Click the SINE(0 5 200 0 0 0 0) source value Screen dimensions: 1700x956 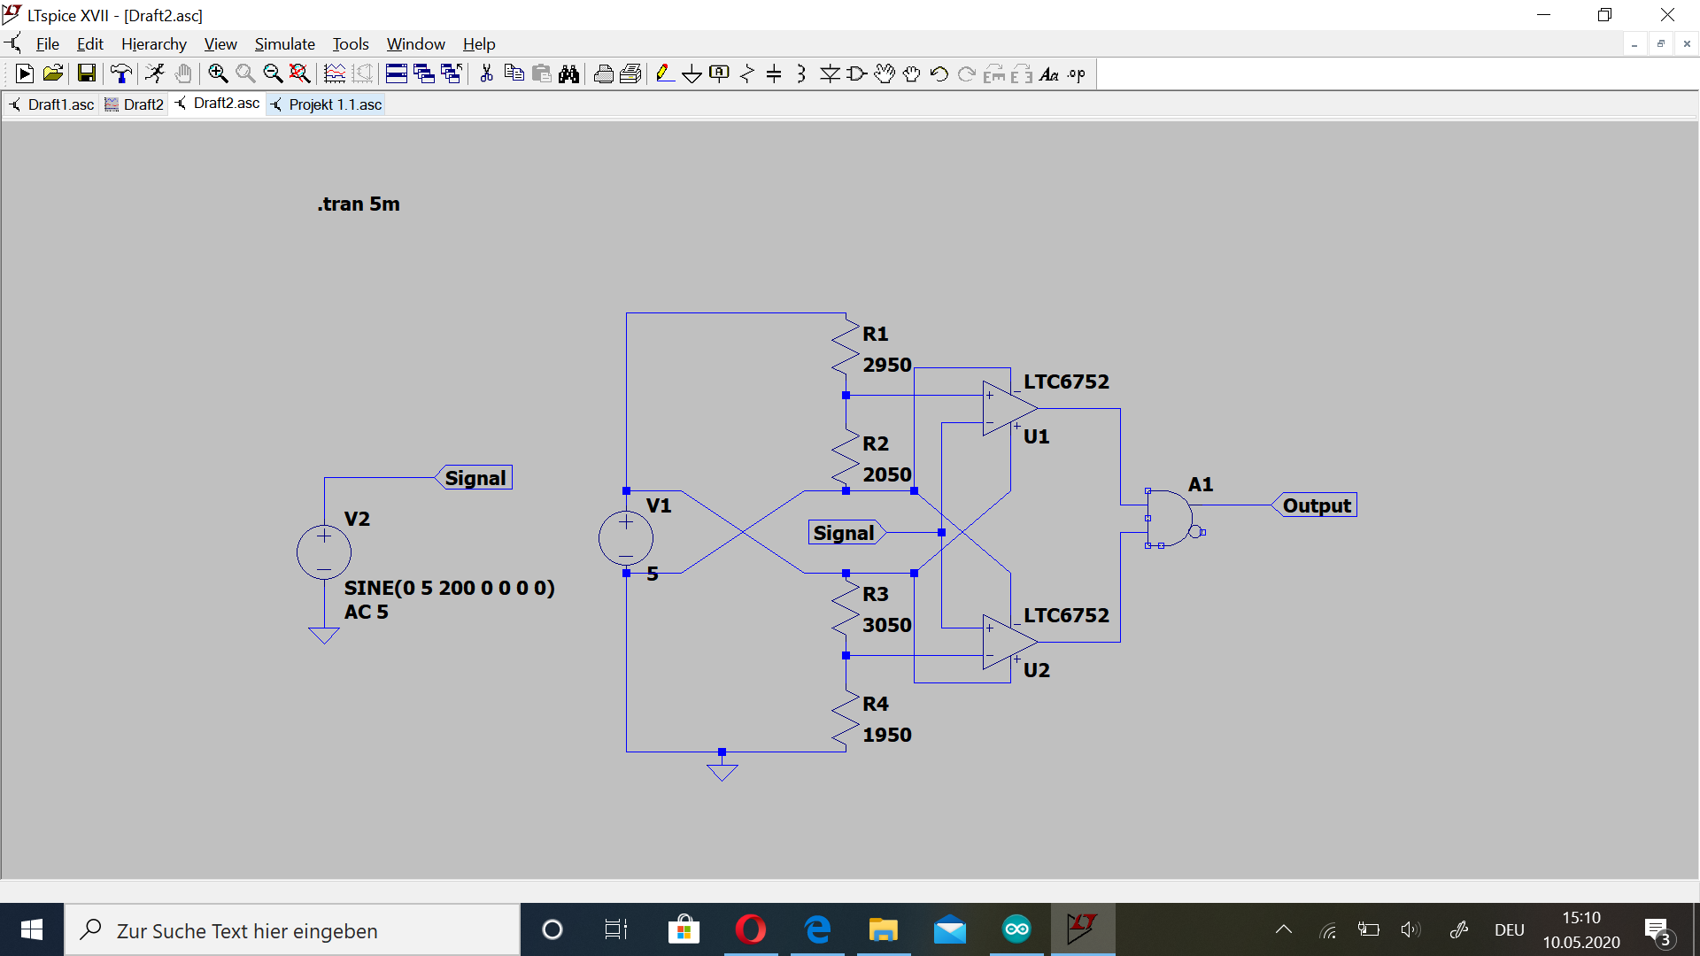pyautogui.click(x=449, y=588)
